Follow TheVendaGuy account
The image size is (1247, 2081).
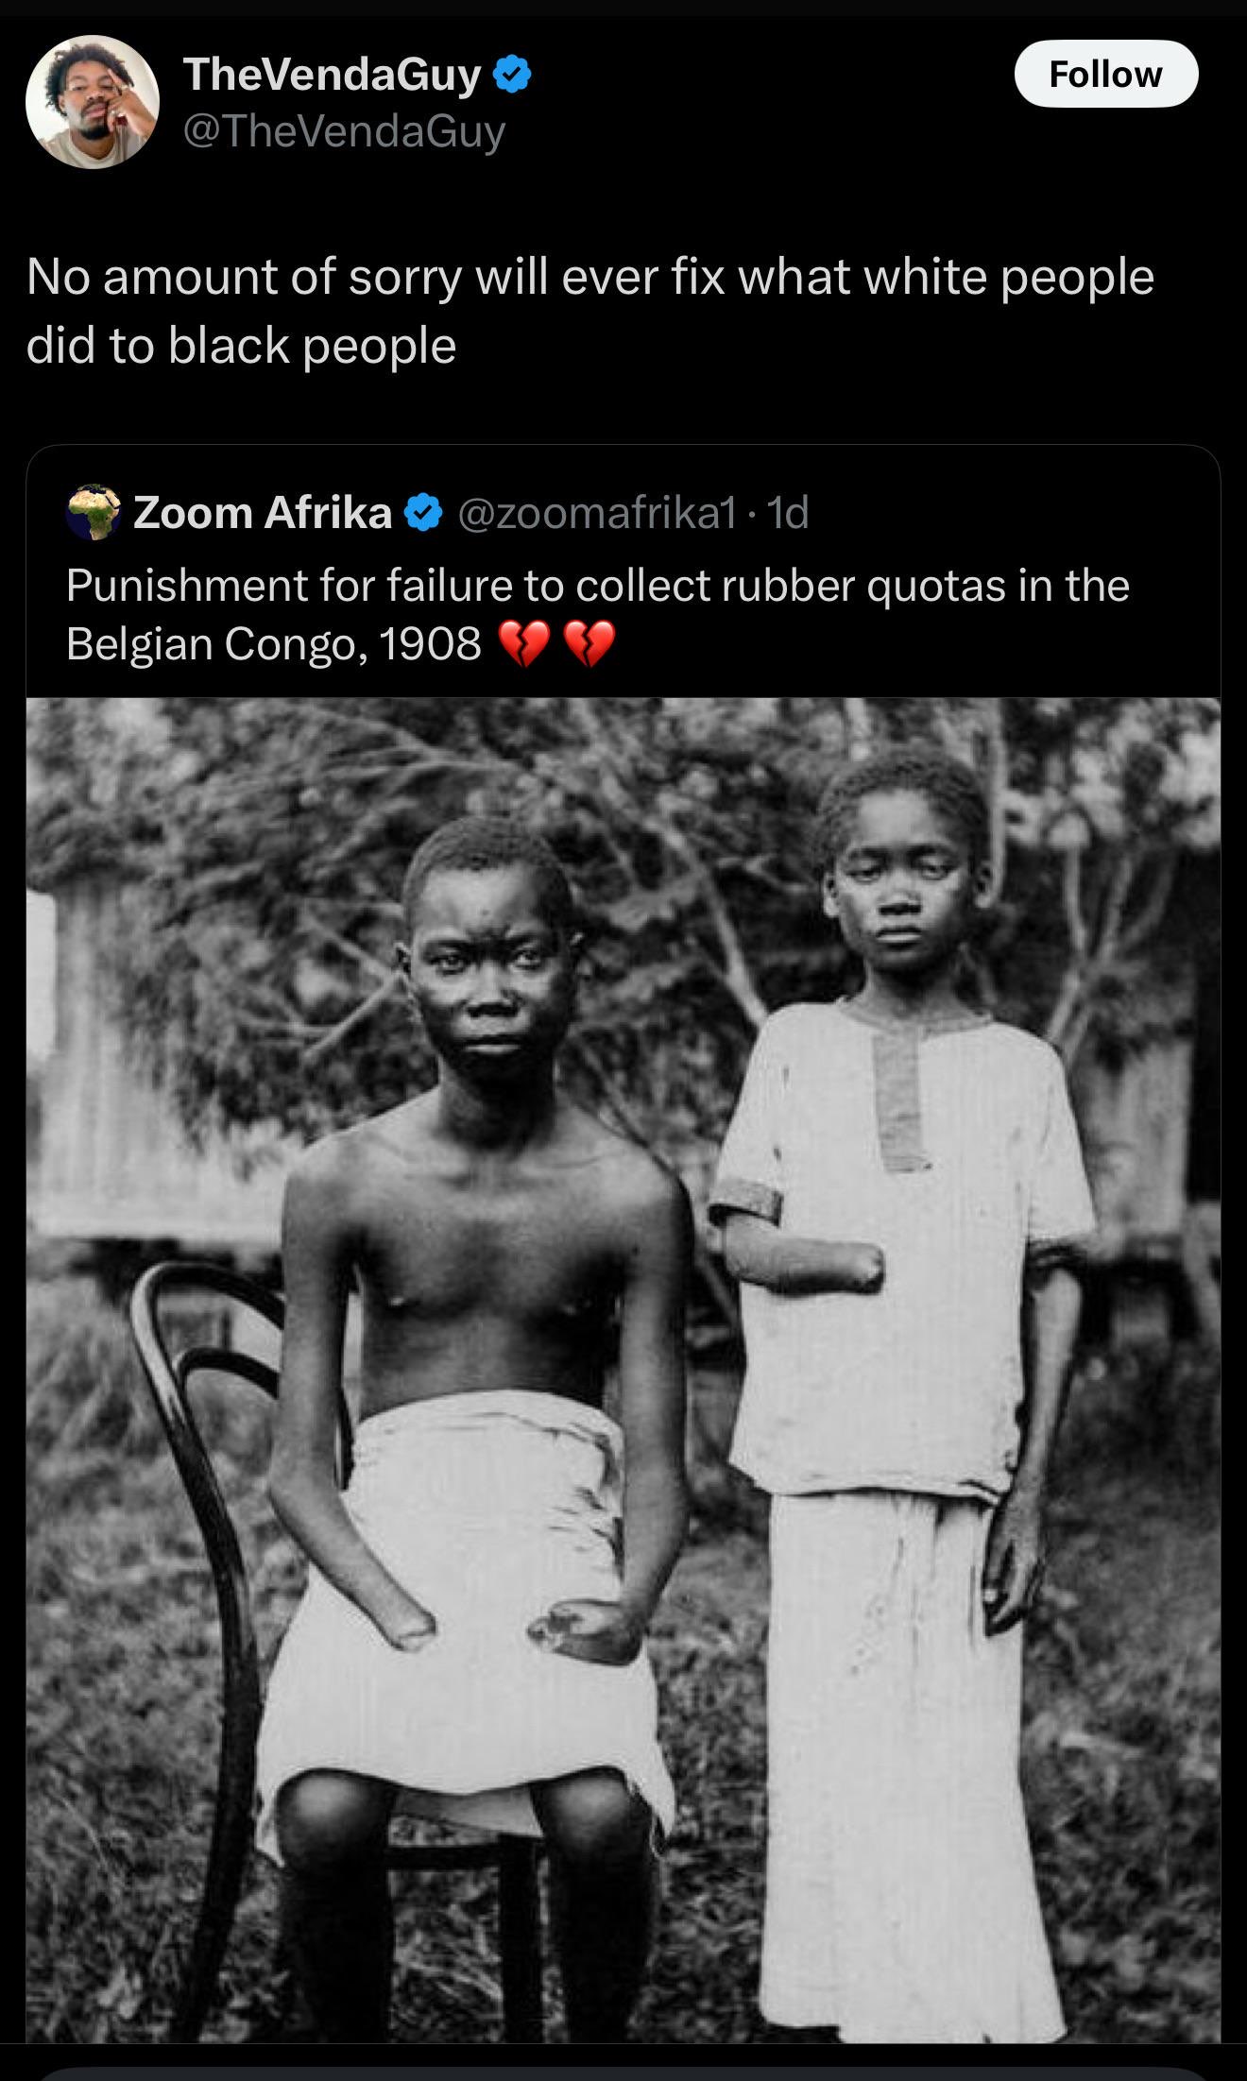tap(1105, 74)
